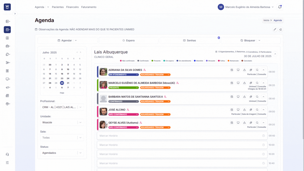Expand the left sidebar with arrow toggle
Image resolution: width=304 pixels, height=171 pixels.
pos(15,14)
